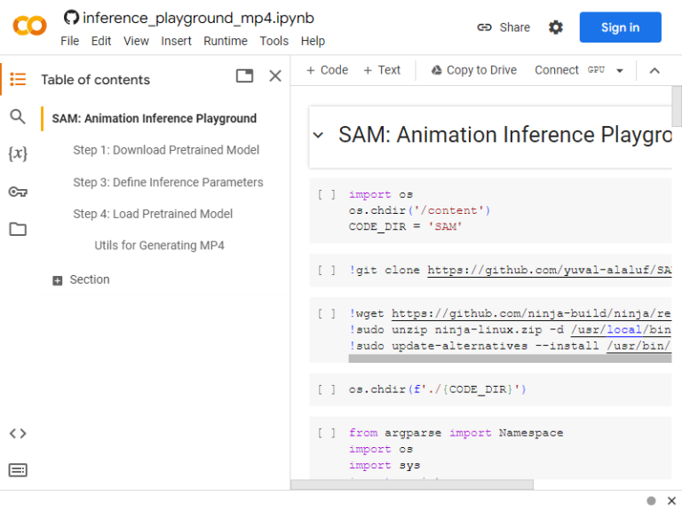Viewport: 682px width, 511px height.
Task: Click CODE_DIR = 'SAM' code line
Action: pos(405,227)
